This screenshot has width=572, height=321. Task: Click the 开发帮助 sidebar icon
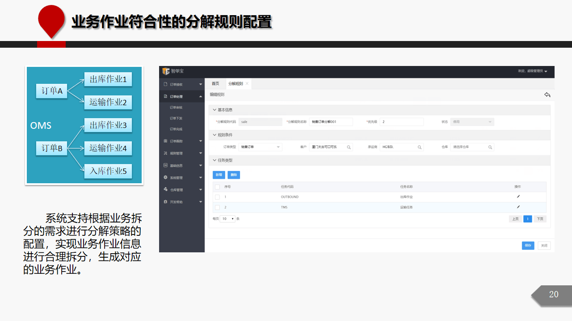point(165,202)
